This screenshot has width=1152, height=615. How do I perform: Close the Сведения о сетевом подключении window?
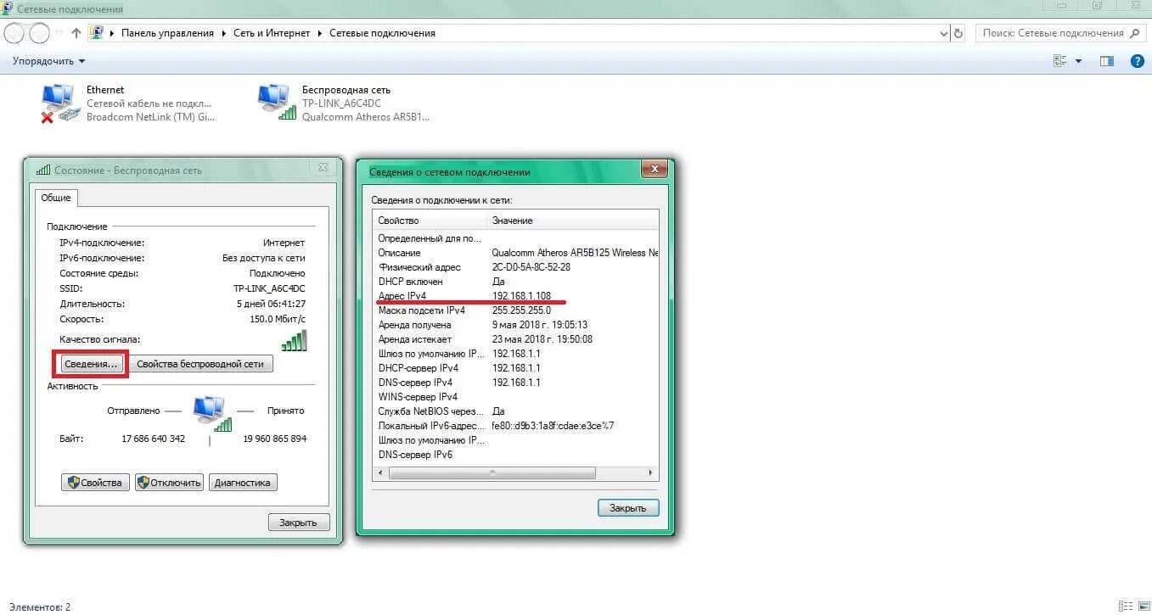click(654, 170)
